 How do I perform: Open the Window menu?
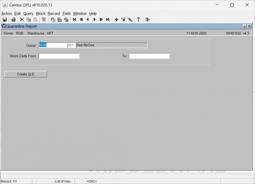(80, 14)
